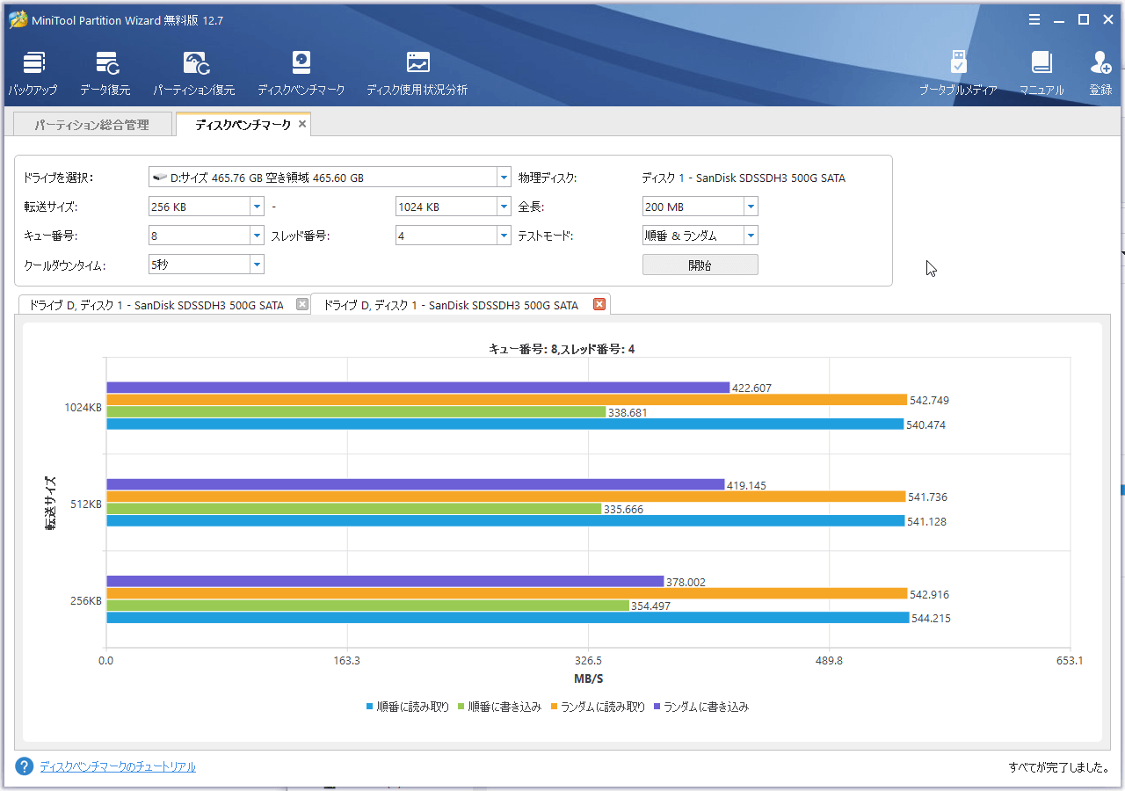This screenshot has height=791, width=1125.
Task: Click the orange ランダムに読み取り legend swatch
Action: (554, 707)
